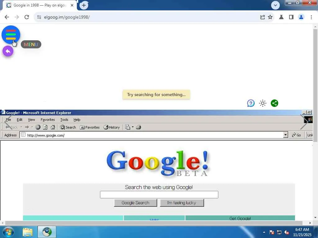Toggle the light/dark theme sun icon
318x238 pixels.
(263, 103)
